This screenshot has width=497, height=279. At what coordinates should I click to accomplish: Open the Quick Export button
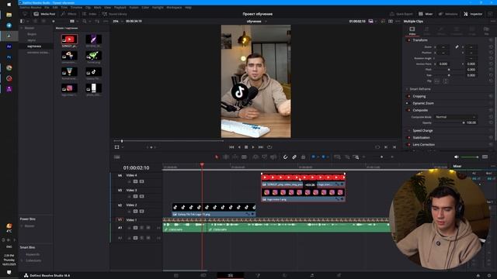point(401,14)
